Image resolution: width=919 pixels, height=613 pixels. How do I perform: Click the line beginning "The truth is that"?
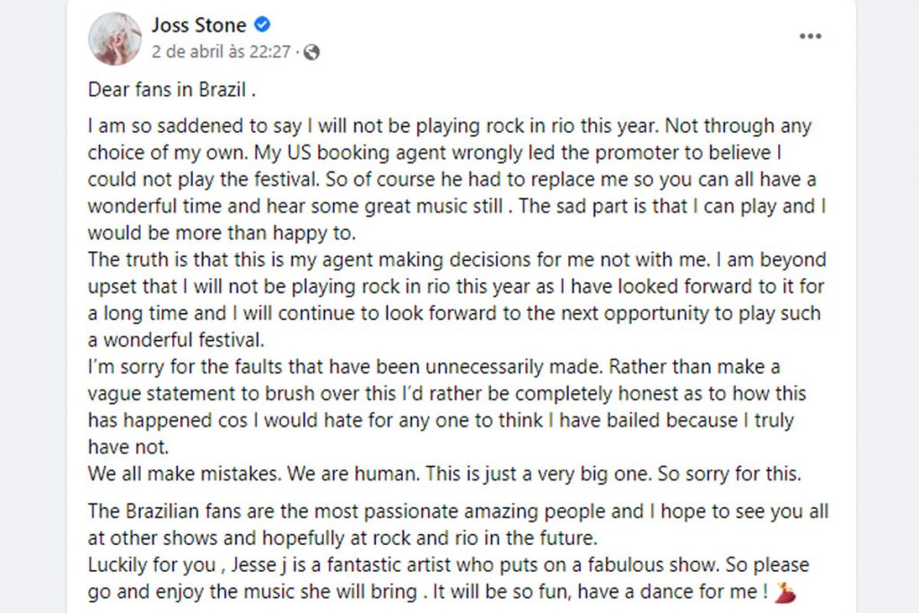(x=456, y=259)
